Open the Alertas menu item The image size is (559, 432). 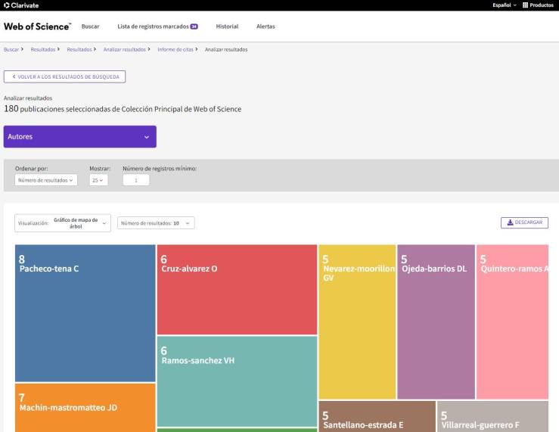click(266, 26)
